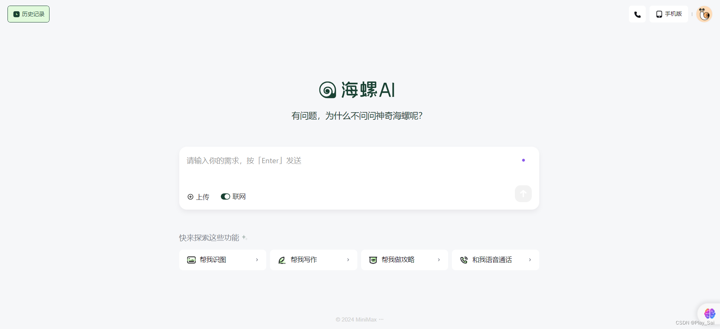Screen dimensions: 720x329
Task: Click the guide icon on 帮我做攻略
Action: click(x=373, y=260)
